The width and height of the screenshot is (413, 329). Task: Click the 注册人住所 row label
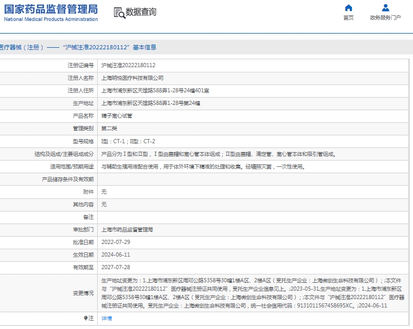[x=80, y=90]
